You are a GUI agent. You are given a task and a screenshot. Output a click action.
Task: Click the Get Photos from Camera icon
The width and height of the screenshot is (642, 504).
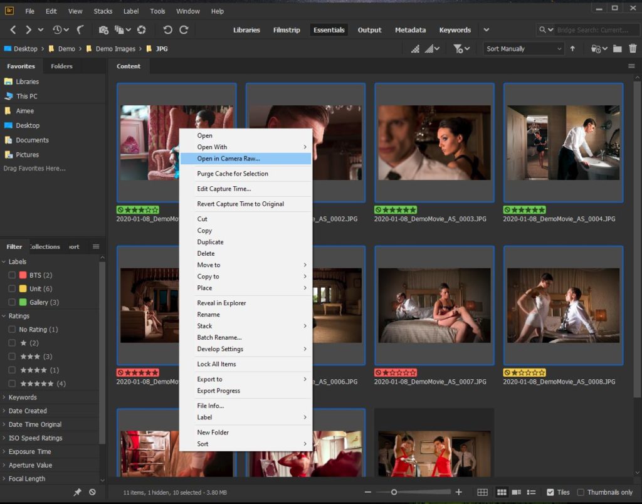(103, 30)
